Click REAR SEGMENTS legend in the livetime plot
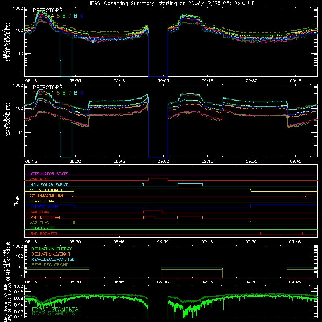This screenshot has height=322, width=322. (54, 314)
